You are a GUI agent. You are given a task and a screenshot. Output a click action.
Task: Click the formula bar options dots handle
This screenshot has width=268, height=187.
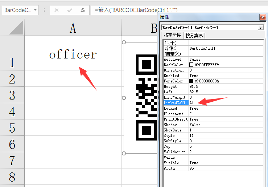point(44,10)
